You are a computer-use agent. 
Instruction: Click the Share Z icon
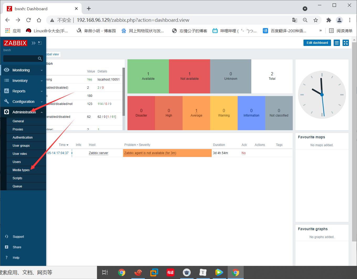click(7, 247)
